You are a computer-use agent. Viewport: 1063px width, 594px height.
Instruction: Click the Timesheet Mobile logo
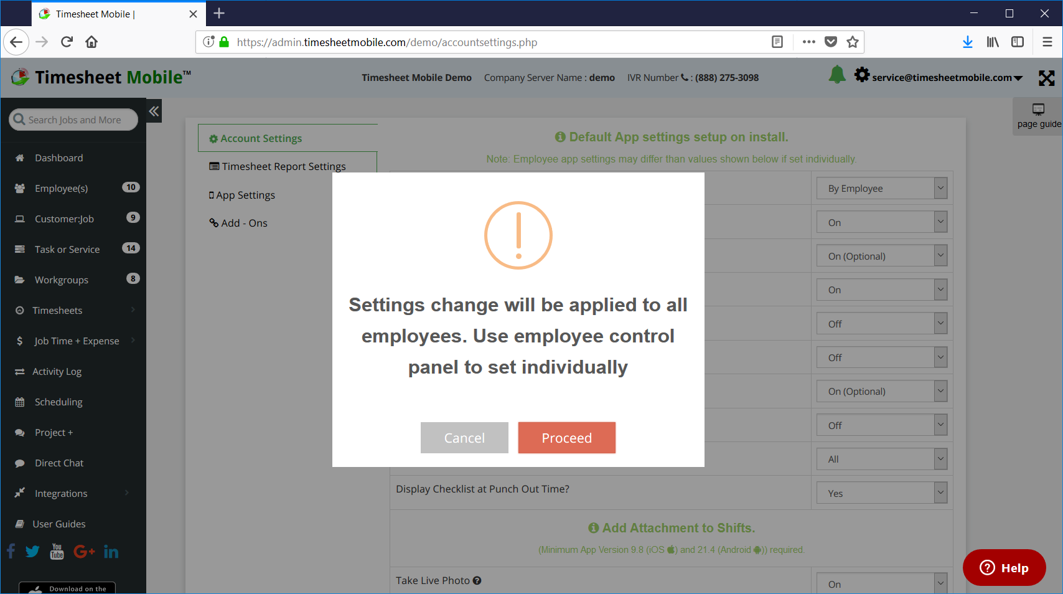pos(101,77)
